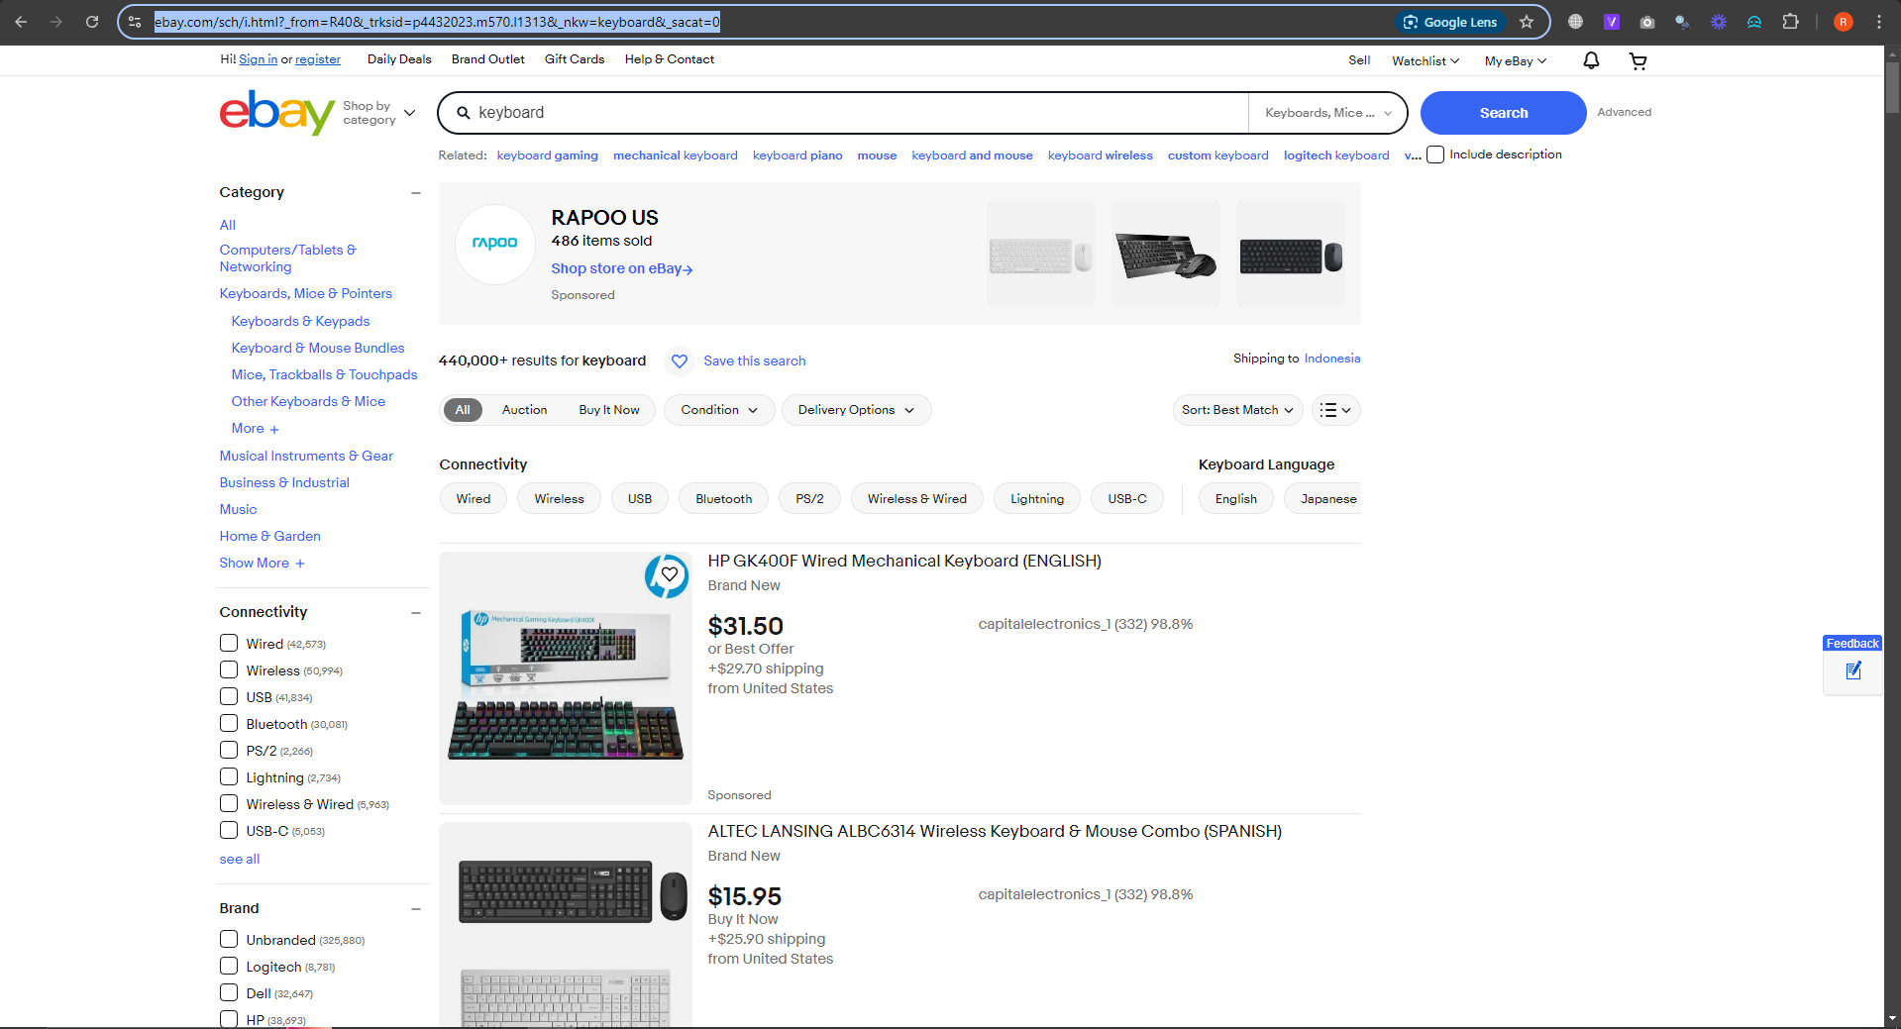Click the Indonesia shipping location link
The width and height of the screenshot is (1901, 1029).
pyautogui.click(x=1331, y=359)
